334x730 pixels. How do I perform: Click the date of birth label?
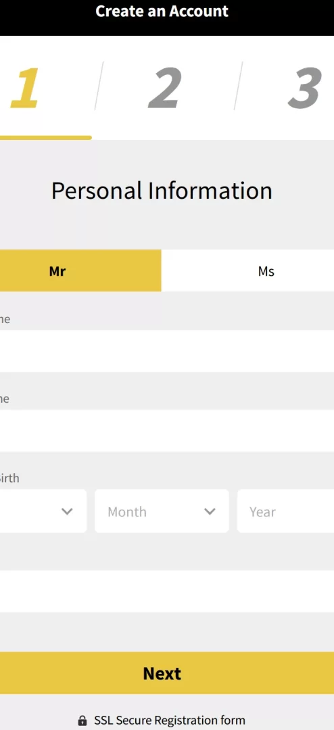click(x=9, y=478)
